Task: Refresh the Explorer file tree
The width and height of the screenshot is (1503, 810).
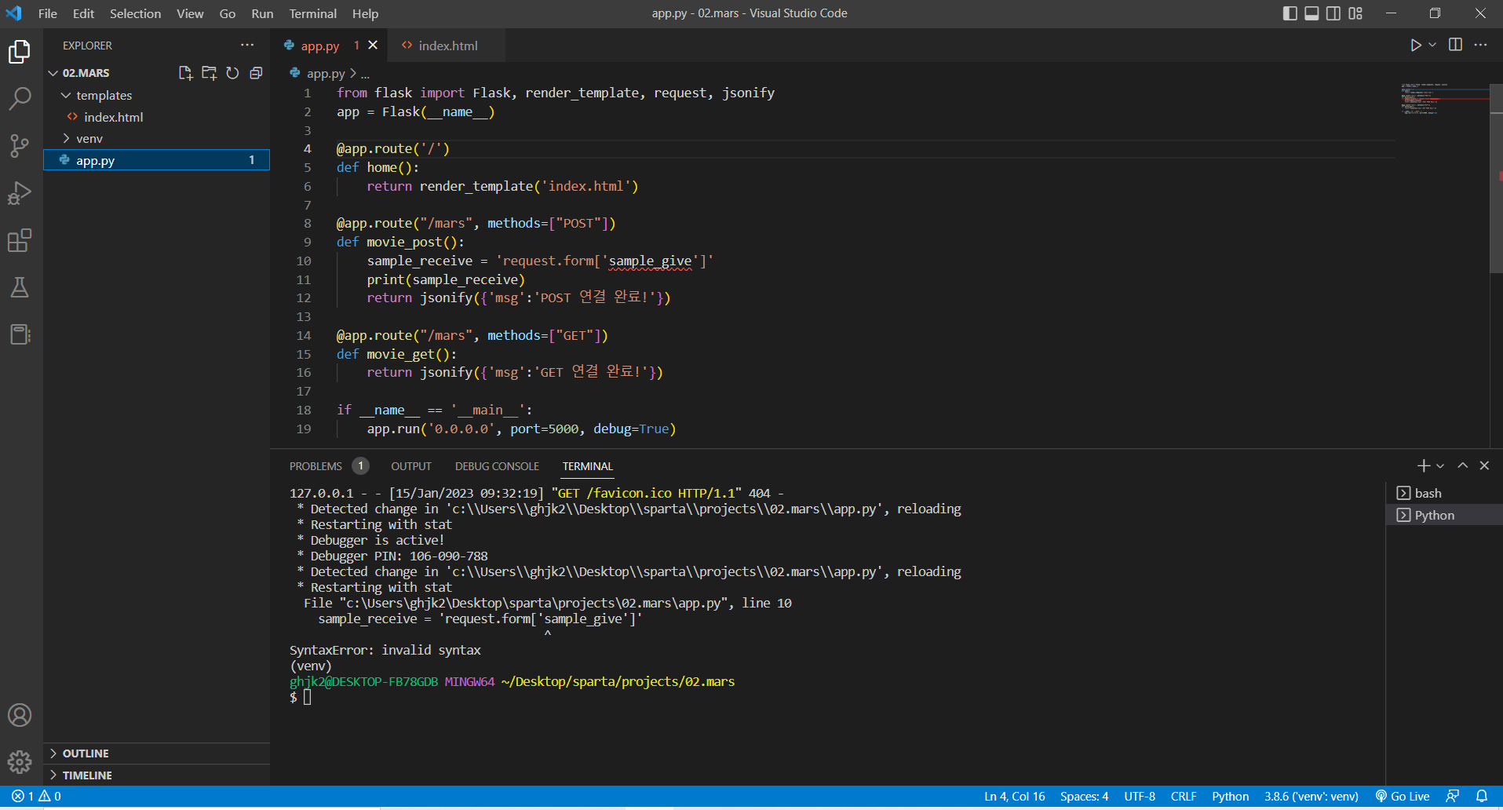Action: 232,73
